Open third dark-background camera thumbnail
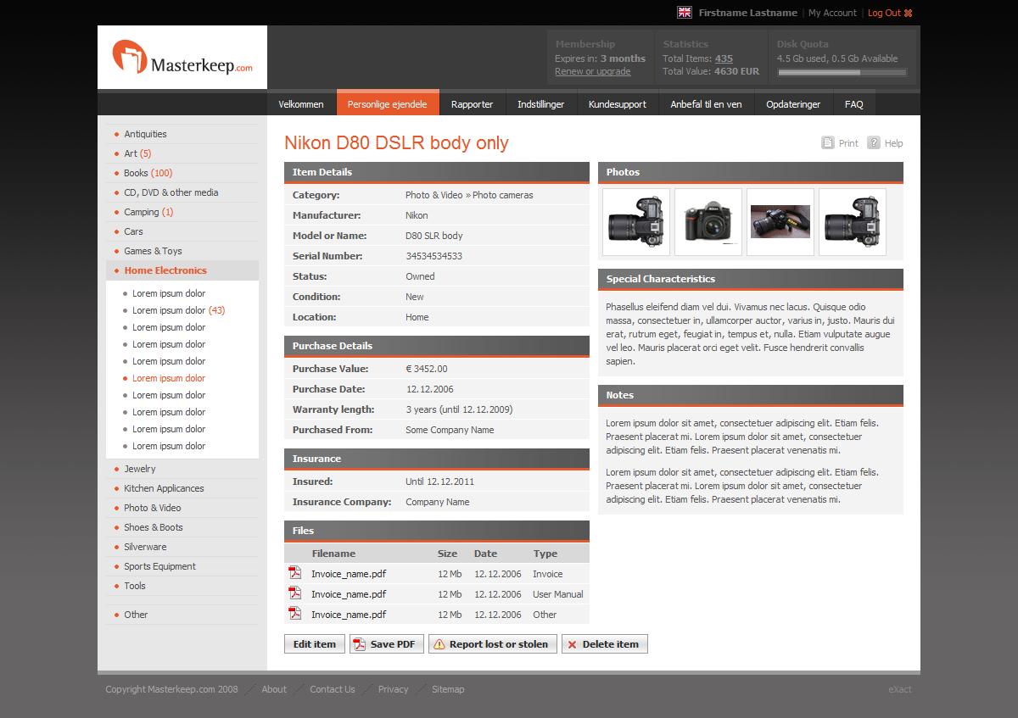 tap(780, 222)
